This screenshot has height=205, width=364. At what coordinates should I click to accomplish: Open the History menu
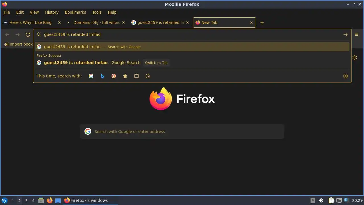click(x=52, y=12)
